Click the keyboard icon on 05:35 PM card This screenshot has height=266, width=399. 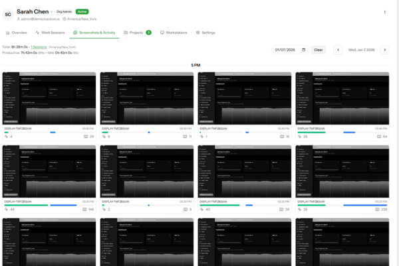point(84,209)
